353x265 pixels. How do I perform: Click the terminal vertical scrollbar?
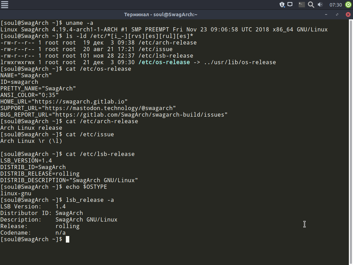click(351, 142)
